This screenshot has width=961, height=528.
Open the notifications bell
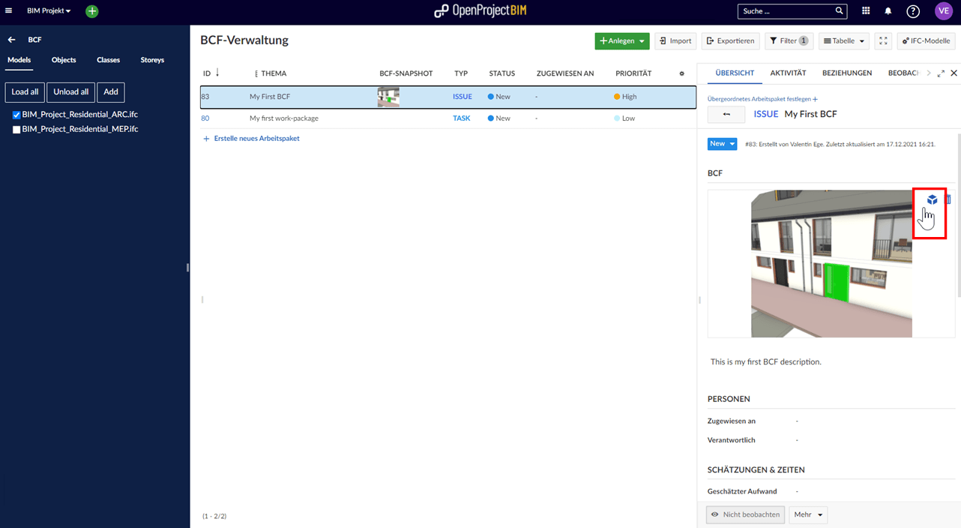coord(888,11)
